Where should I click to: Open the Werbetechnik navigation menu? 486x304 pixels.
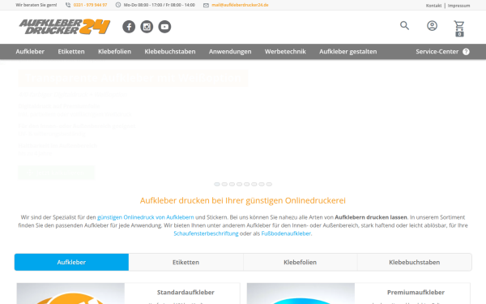(x=285, y=52)
